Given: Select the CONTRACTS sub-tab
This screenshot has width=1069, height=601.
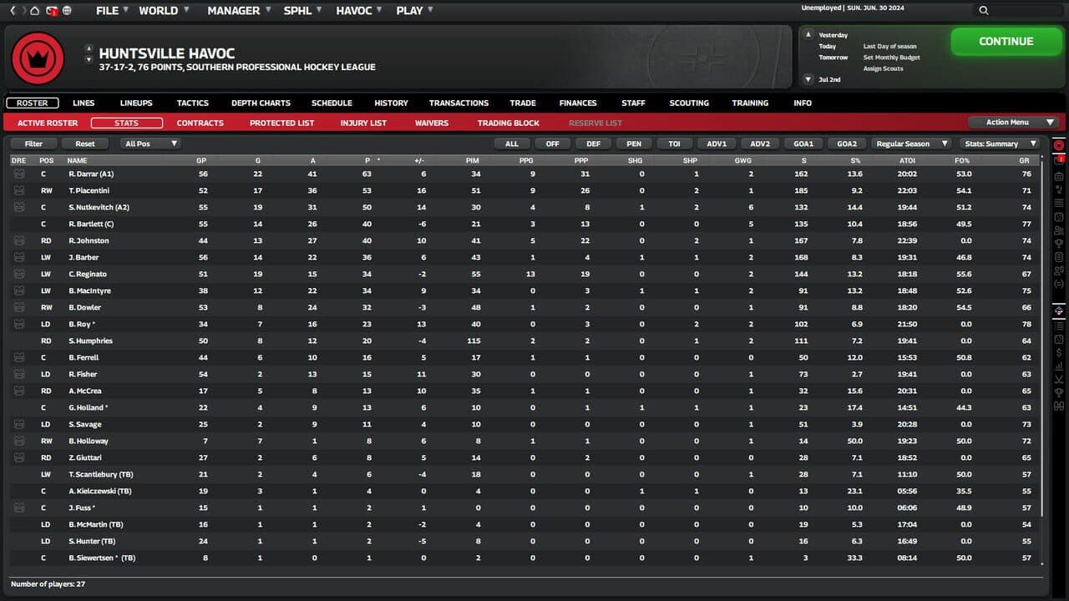Looking at the screenshot, I should pos(200,123).
